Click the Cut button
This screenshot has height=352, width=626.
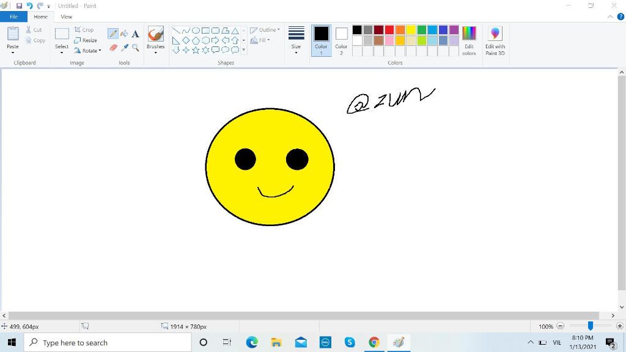click(x=34, y=30)
